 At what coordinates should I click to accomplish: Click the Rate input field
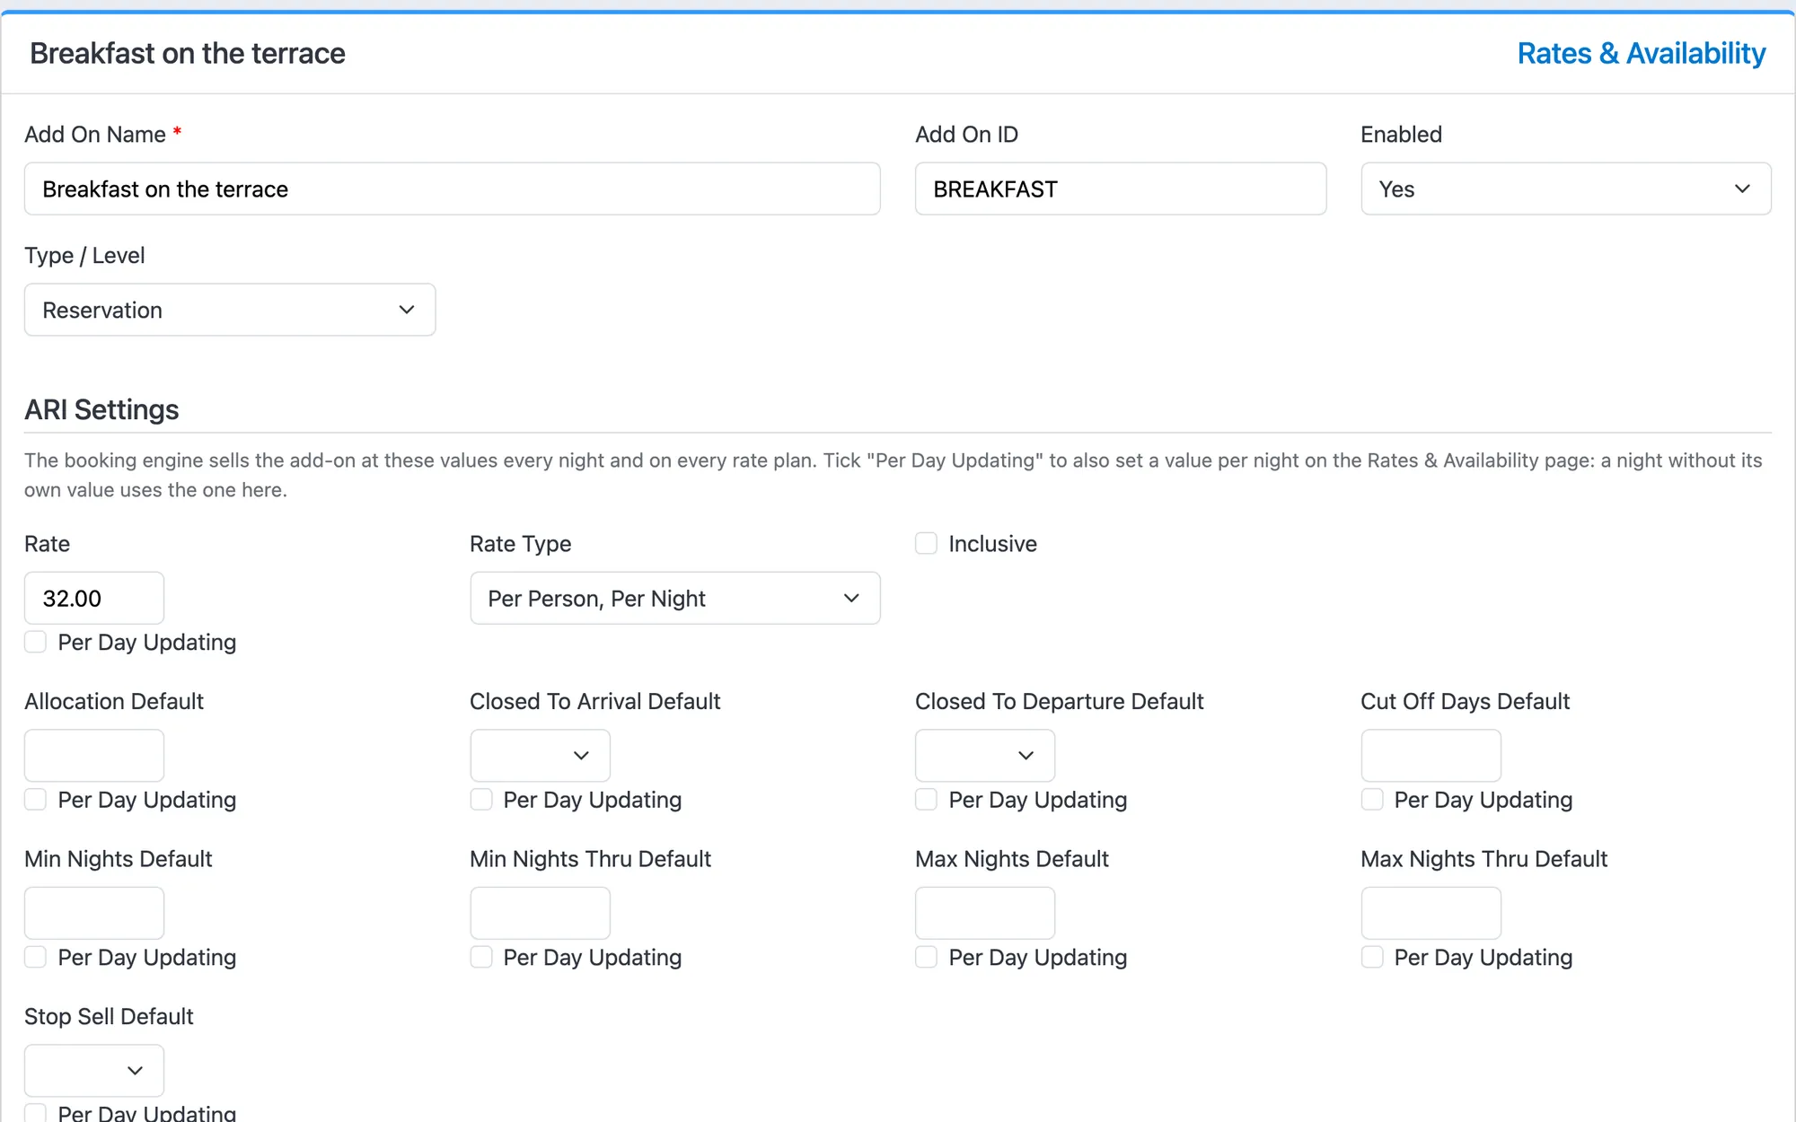pos(94,598)
